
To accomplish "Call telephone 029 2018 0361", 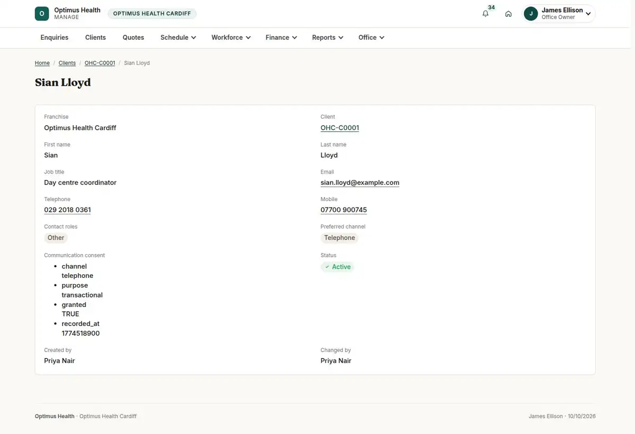I will (x=67, y=210).
